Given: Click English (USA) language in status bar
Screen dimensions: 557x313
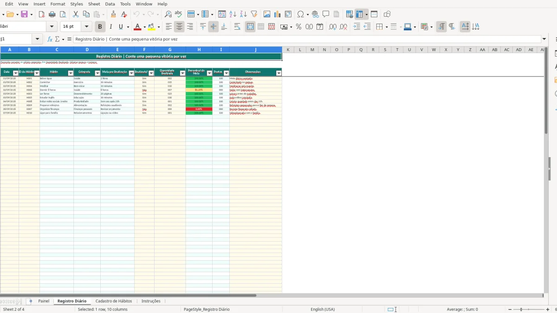Looking at the screenshot, I should [x=323, y=309].
